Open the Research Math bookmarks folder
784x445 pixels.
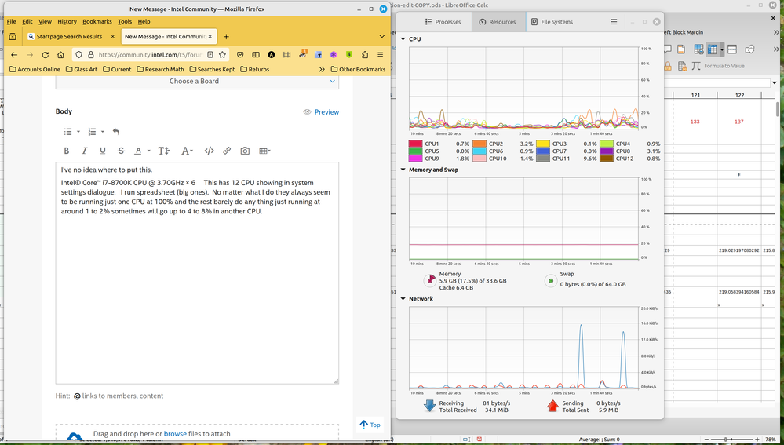tap(161, 70)
